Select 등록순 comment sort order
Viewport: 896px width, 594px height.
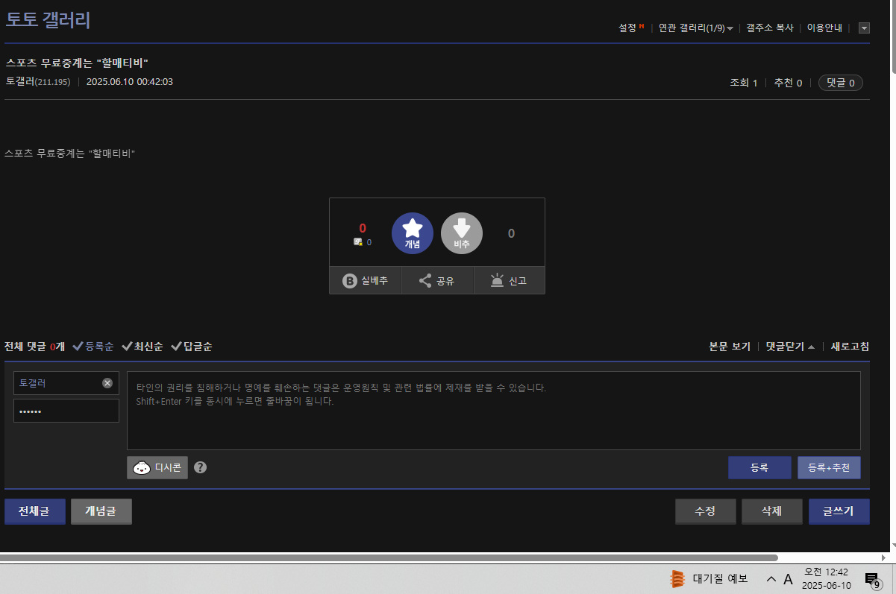(x=93, y=347)
